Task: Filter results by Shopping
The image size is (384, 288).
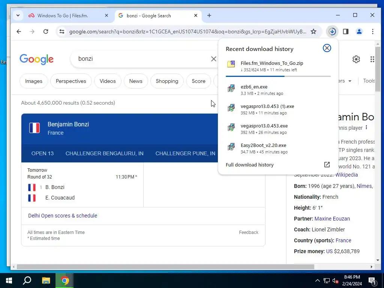Action: [x=167, y=81]
